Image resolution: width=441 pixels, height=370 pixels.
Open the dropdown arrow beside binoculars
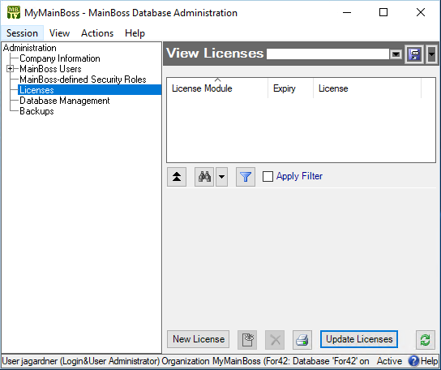pos(221,177)
